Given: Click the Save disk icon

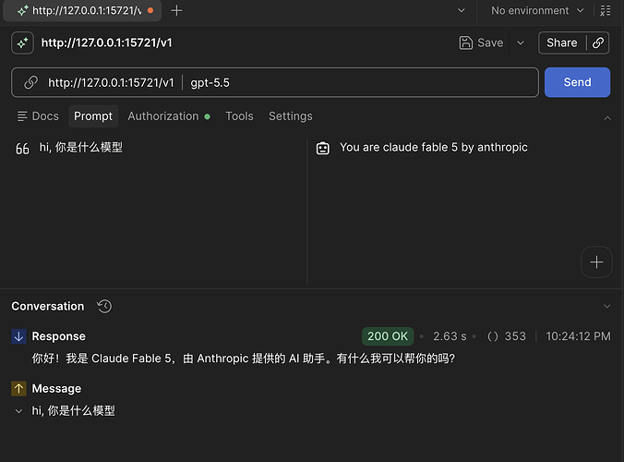Looking at the screenshot, I should pos(465,43).
